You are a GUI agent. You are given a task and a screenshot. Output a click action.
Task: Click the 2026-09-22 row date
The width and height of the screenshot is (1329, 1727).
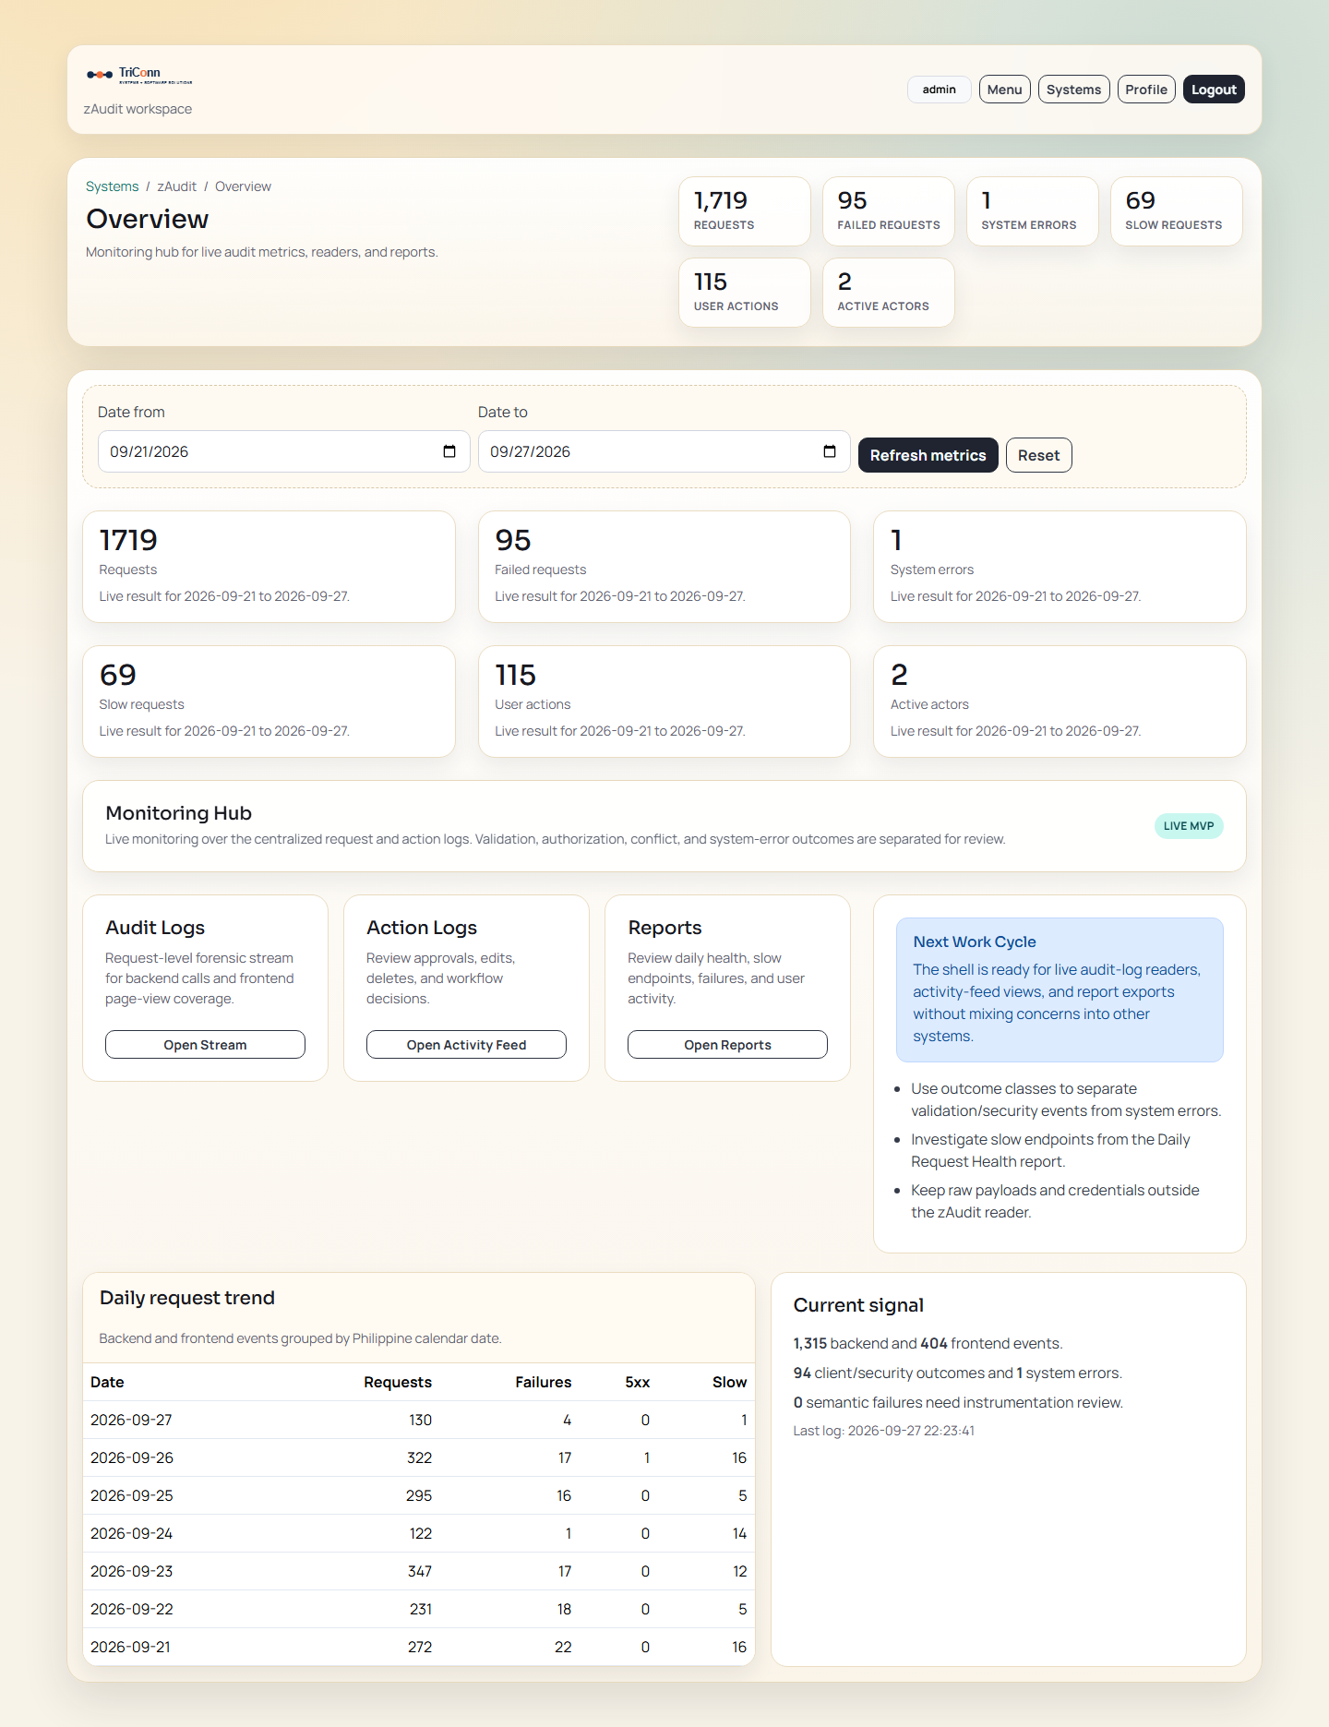[x=132, y=1610]
